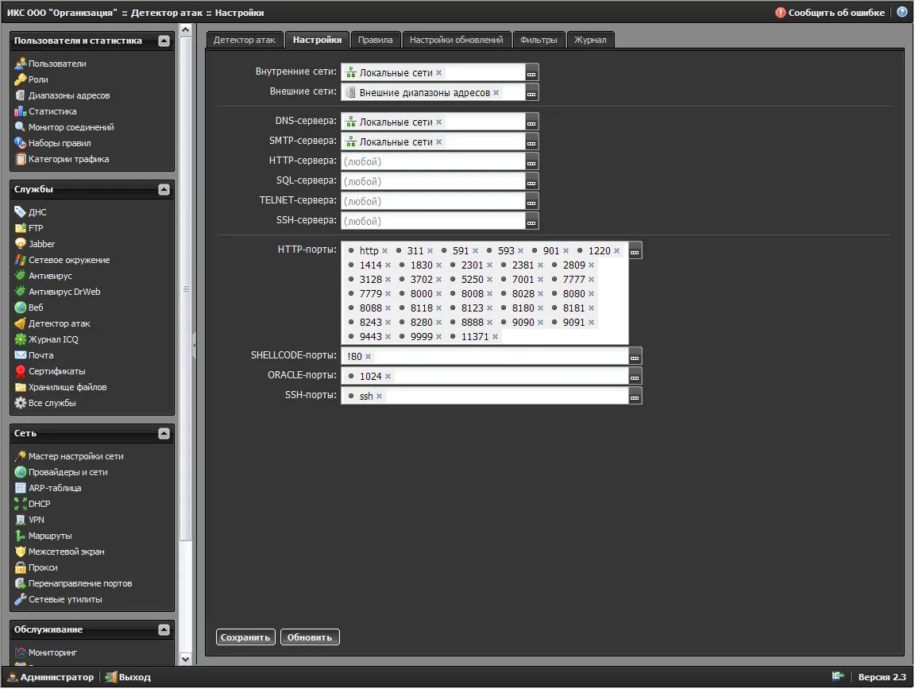Image resolution: width=915 pixels, height=689 pixels.
Task: Remove ssh from SSH-порты
Action: pos(380,396)
